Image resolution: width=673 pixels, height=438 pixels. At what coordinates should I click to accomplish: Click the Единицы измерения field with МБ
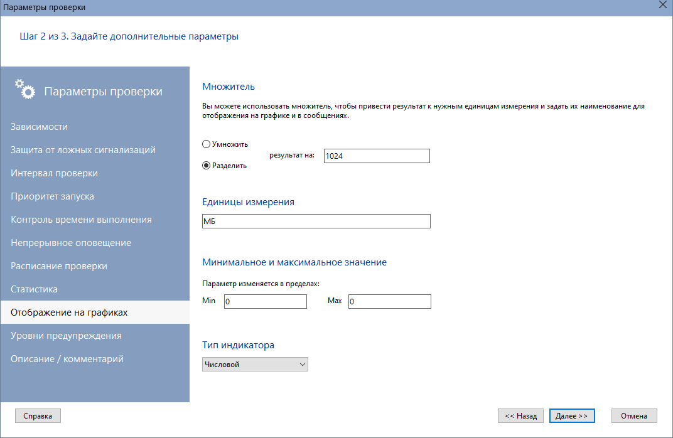coord(316,221)
